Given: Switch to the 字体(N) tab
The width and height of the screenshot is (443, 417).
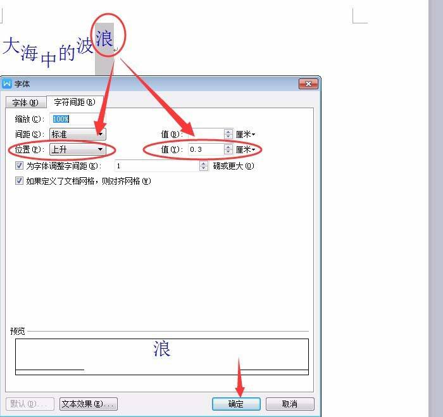Looking at the screenshot, I should (26, 103).
